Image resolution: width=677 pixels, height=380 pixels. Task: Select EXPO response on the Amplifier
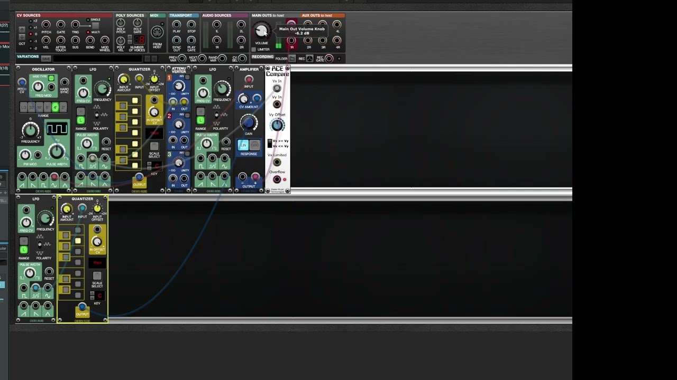pyautogui.click(x=255, y=145)
